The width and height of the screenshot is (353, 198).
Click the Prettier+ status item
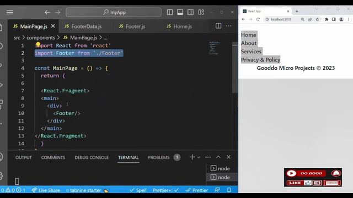[x=165, y=190]
